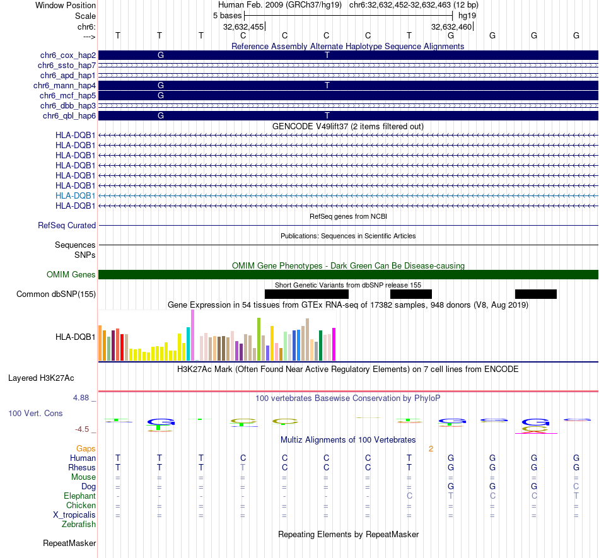Viewport: 599px width, 558px height.
Task: Select the Human species row label
Action: pyautogui.click(x=83, y=458)
